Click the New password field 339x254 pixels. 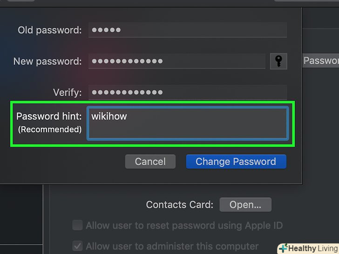pyautogui.click(x=176, y=61)
